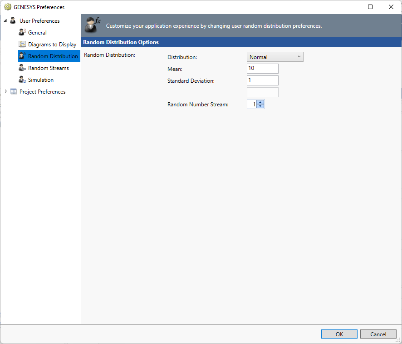Image resolution: width=402 pixels, height=344 pixels.
Task: Click the Diagrams to Display icon
Action: coord(22,44)
